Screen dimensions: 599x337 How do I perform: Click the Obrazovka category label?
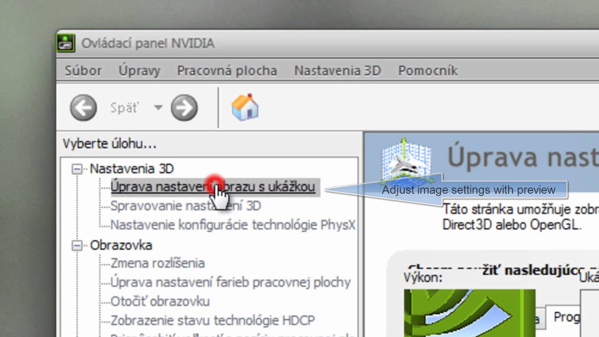121,245
